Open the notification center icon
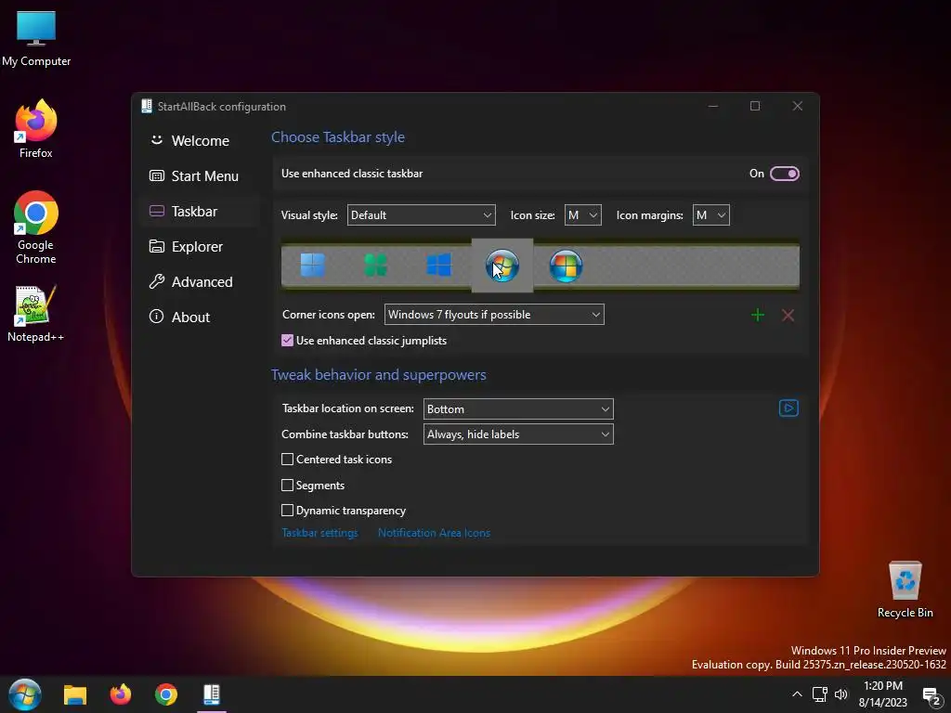Screen dimensions: 951x713 click(931, 696)
